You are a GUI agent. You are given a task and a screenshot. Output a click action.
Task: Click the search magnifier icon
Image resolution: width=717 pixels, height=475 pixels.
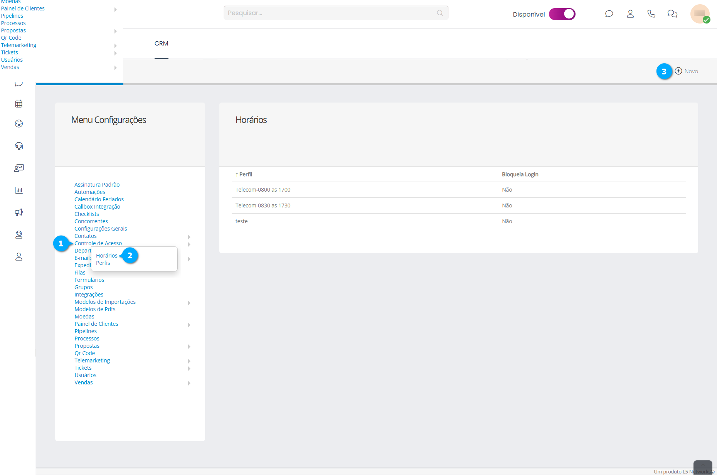(440, 13)
